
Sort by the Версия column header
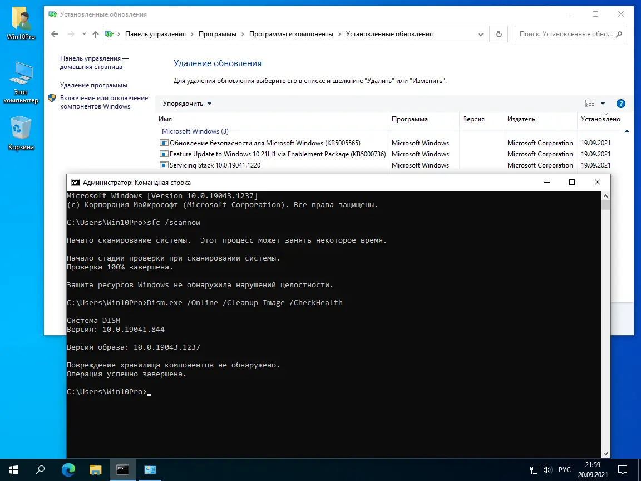(x=481, y=119)
